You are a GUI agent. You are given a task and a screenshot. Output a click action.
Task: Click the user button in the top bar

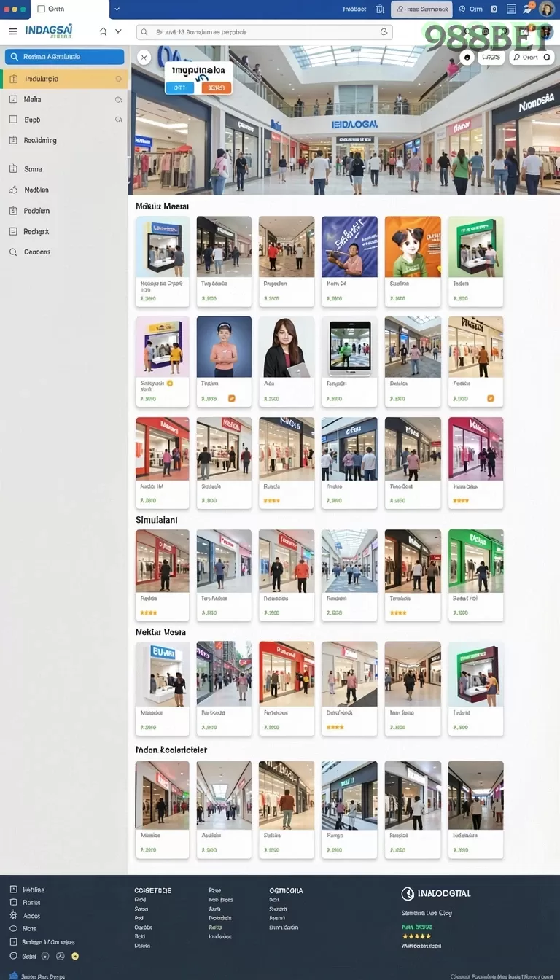click(x=421, y=9)
